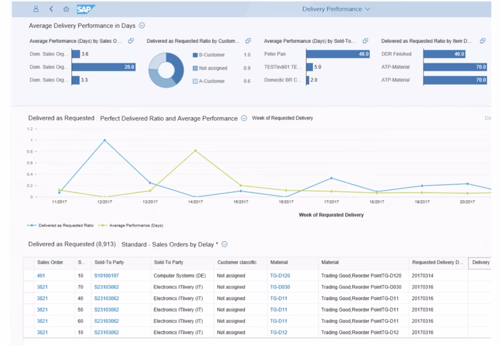
Task: Toggle the Average Performance (Days) legend entry
Action: coord(133,225)
